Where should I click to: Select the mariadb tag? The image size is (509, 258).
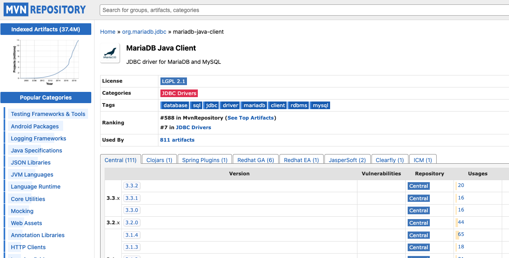point(254,105)
